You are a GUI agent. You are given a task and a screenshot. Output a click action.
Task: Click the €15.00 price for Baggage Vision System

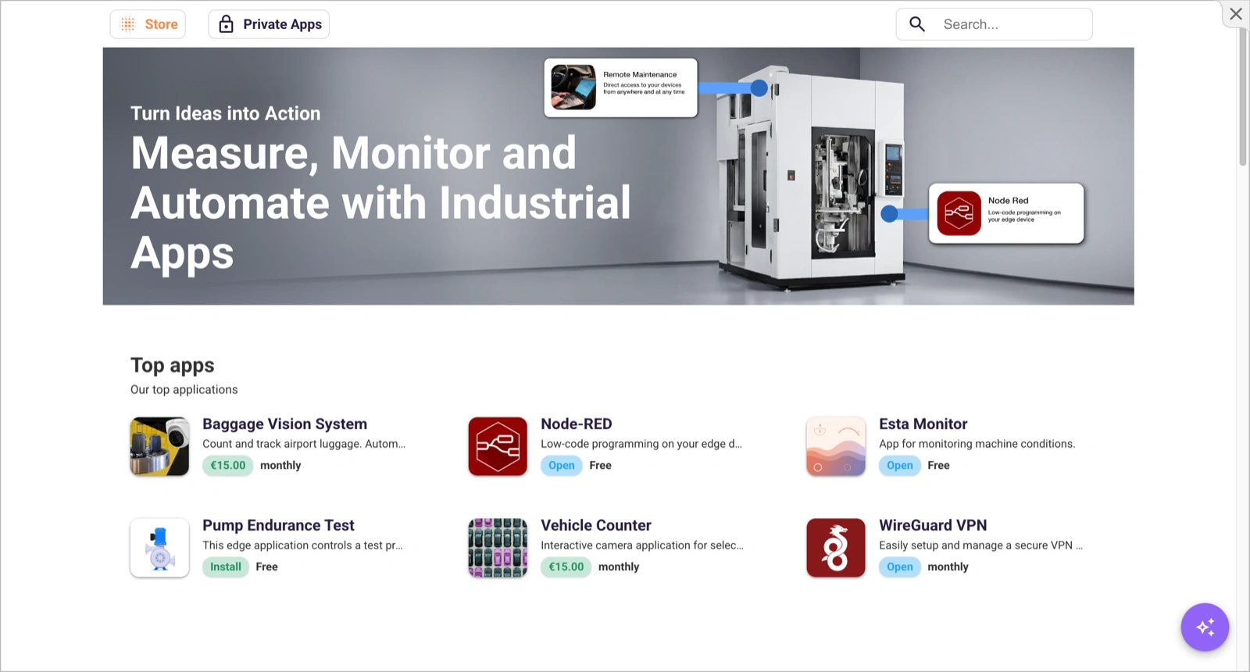click(x=227, y=465)
